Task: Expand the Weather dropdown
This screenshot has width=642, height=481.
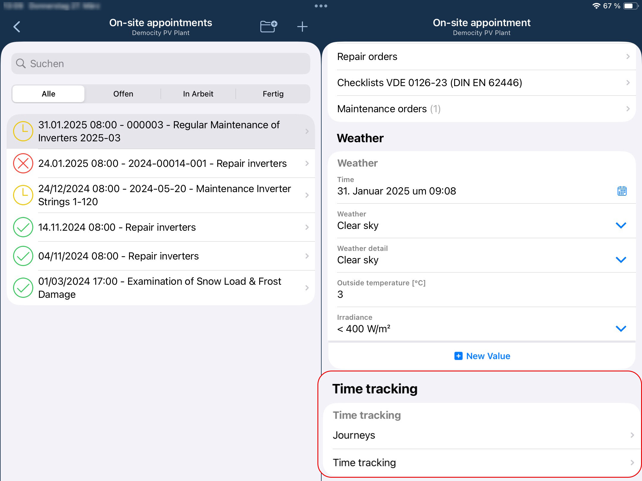Action: point(621,225)
